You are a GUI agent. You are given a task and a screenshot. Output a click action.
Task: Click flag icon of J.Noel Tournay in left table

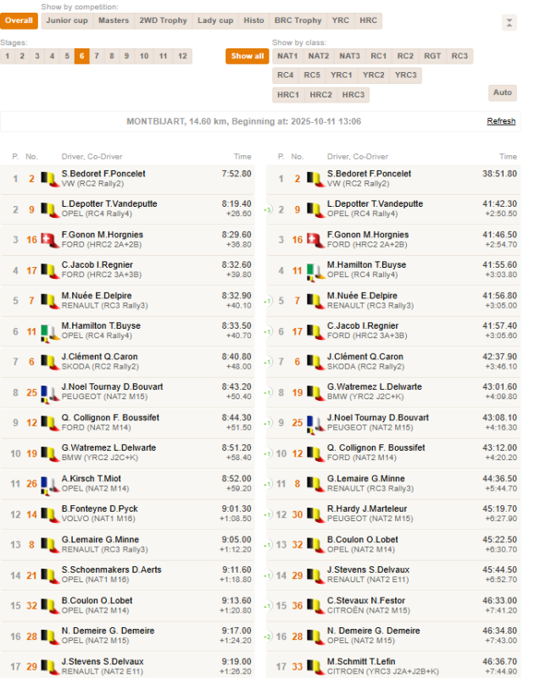(49, 392)
